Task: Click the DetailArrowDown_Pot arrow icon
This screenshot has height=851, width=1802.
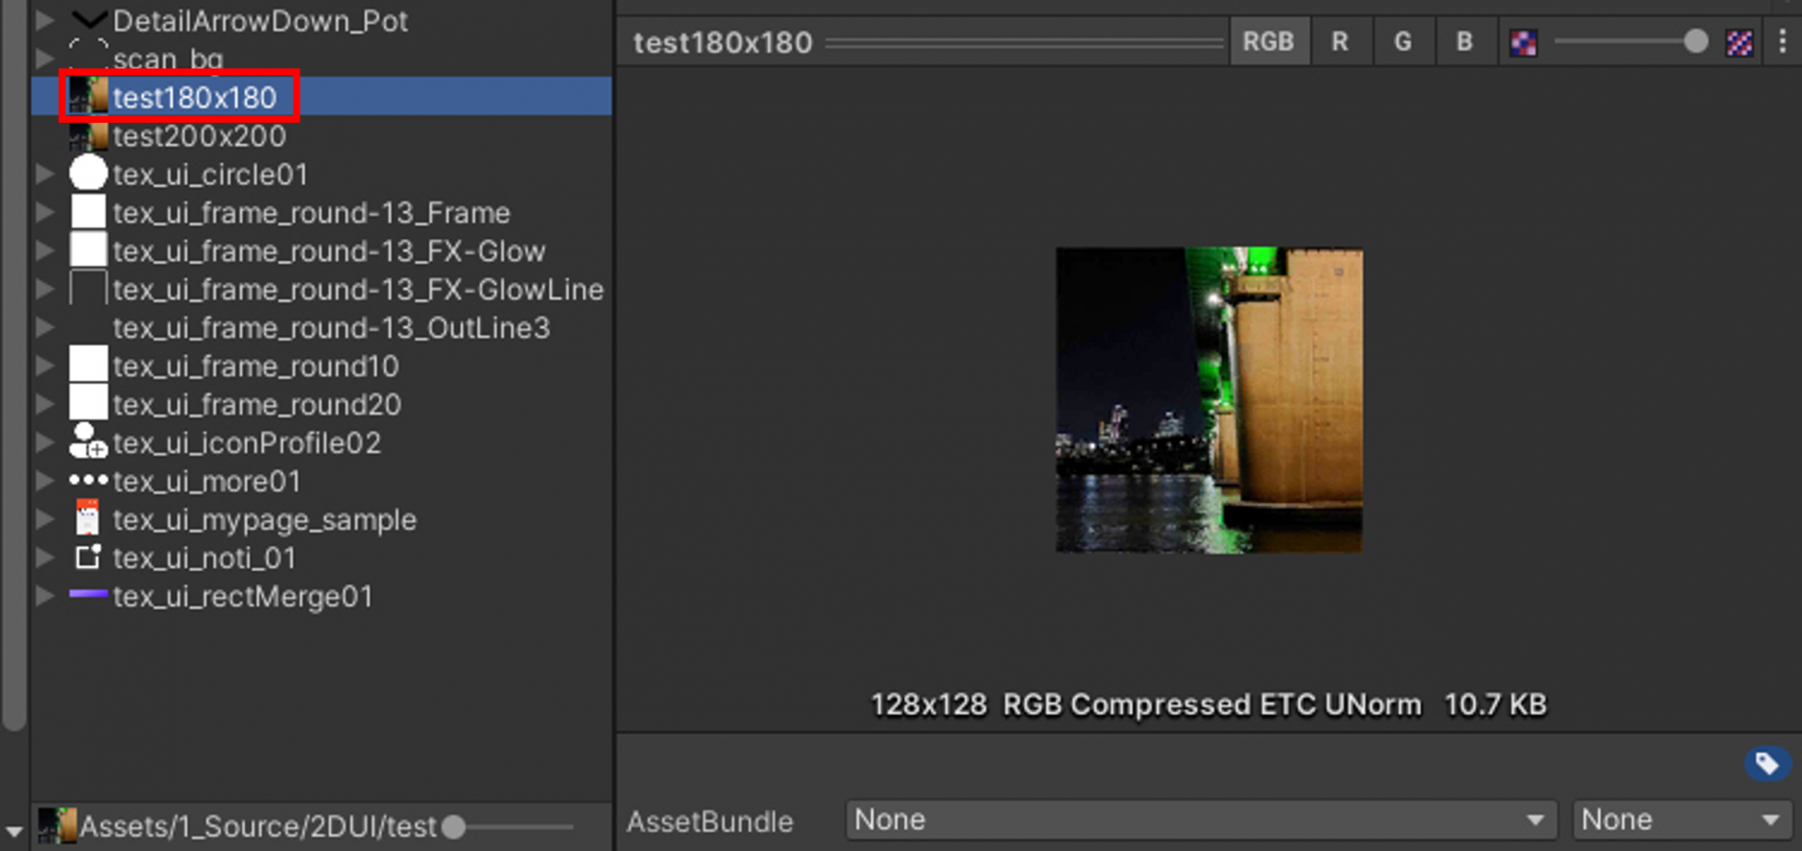Action: 88,18
